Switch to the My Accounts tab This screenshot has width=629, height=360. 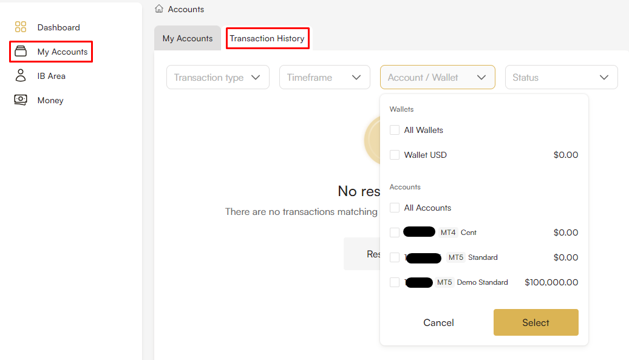[x=188, y=38]
